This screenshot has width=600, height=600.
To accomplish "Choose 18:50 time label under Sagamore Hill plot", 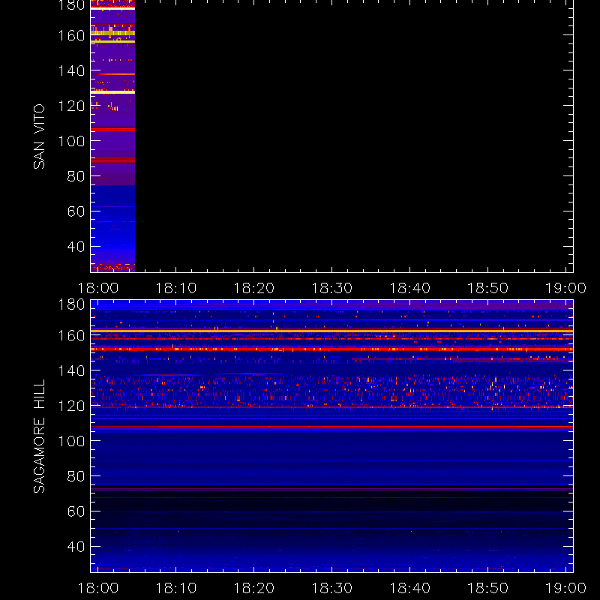I will (x=488, y=588).
